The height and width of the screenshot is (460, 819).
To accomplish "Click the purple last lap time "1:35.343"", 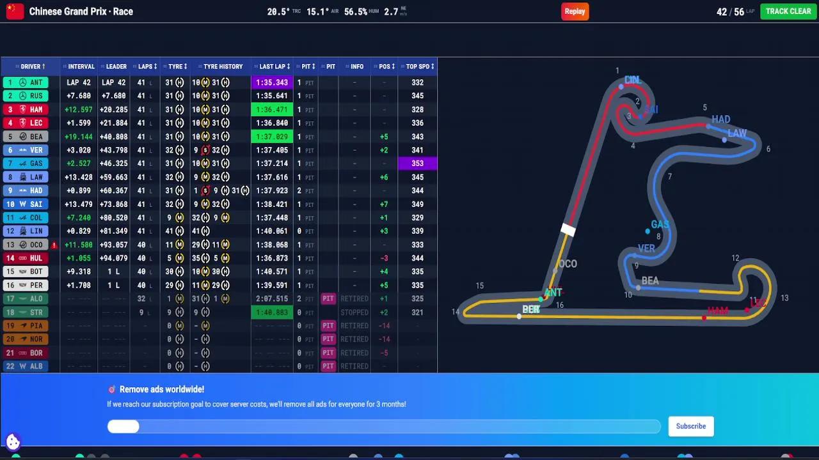I will tap(272, 82).
